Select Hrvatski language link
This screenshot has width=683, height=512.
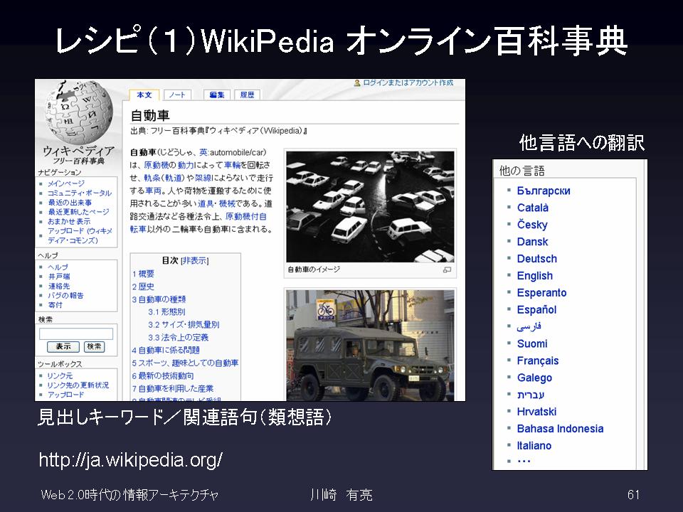tap(536, 412)
